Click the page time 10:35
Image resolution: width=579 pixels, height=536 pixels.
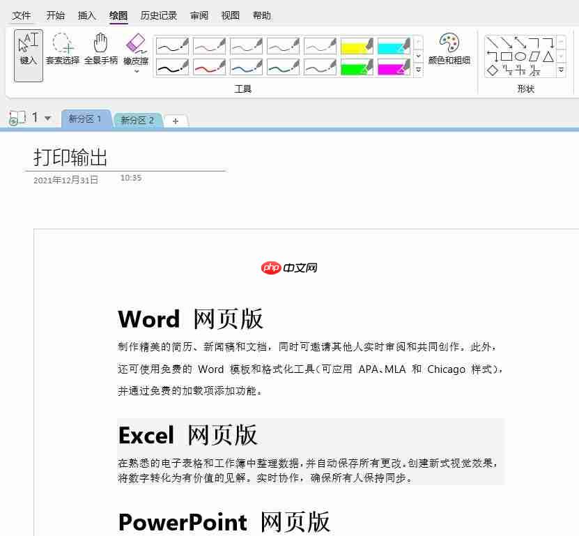pos(131,178)
